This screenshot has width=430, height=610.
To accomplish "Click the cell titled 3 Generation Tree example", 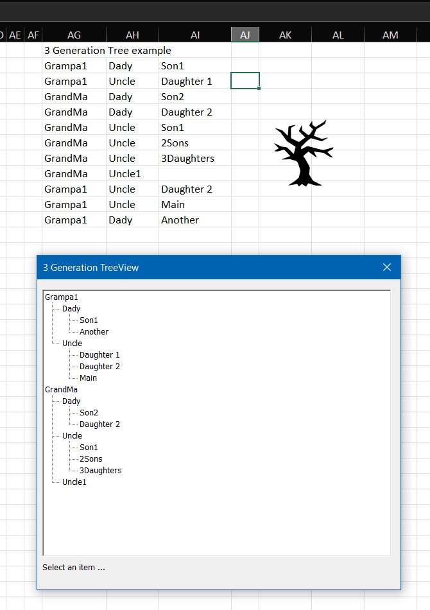I will [x=107, y=50].
